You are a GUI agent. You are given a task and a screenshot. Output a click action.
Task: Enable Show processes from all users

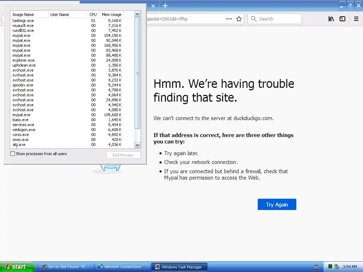pyautogui.click(x=13, y=154)
